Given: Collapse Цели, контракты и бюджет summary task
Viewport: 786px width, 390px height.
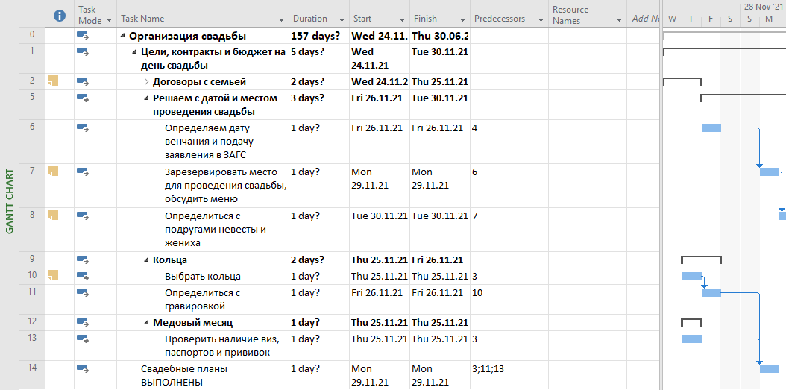Looking at the screenshot, I should click(x=134, y=52).
